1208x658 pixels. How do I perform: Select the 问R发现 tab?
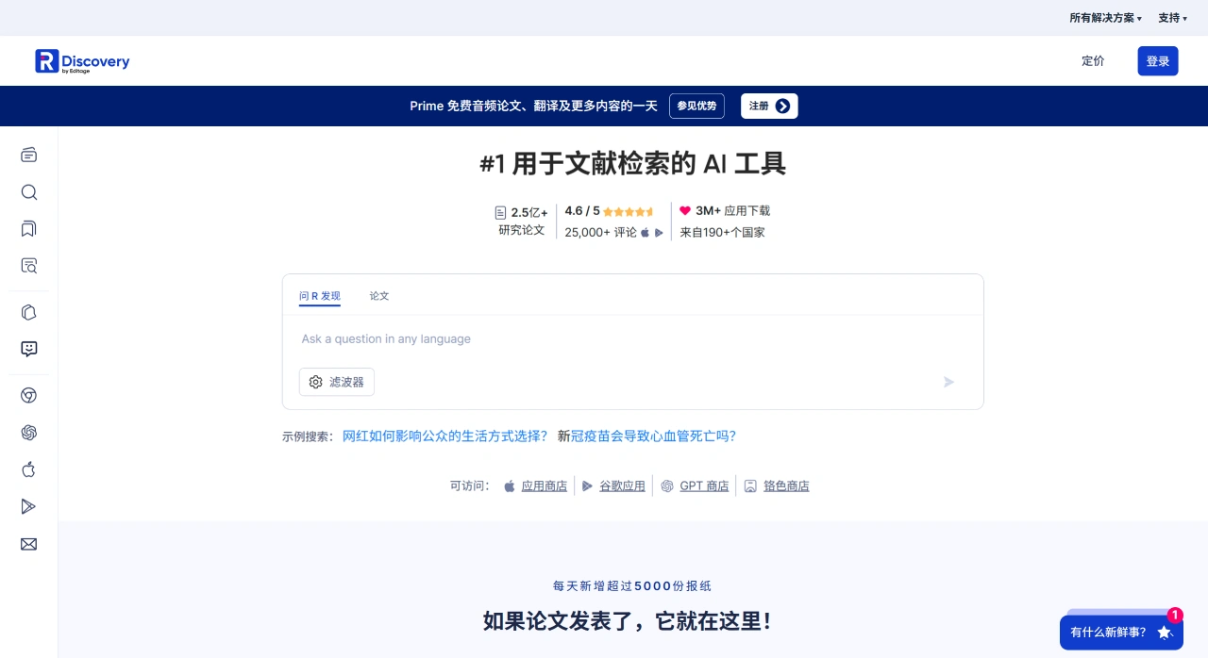click(x=320, y=295)
